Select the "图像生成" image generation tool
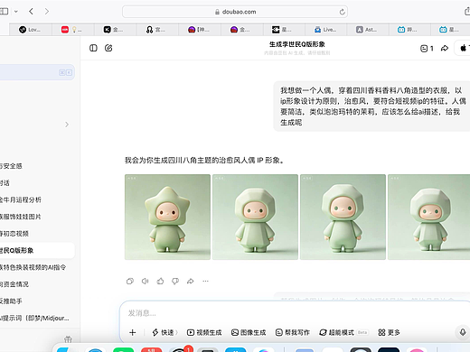The height and width of the screenshot is (352, 470). [x=249, y=332]
